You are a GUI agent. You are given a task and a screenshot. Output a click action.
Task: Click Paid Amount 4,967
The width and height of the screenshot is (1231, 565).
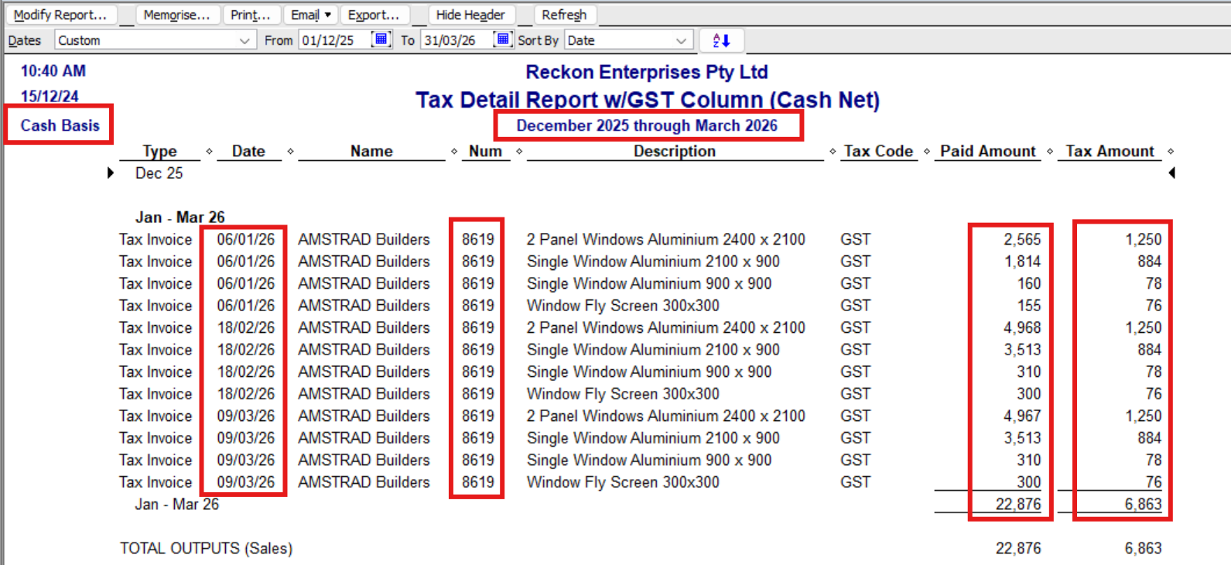[1022, 416]
